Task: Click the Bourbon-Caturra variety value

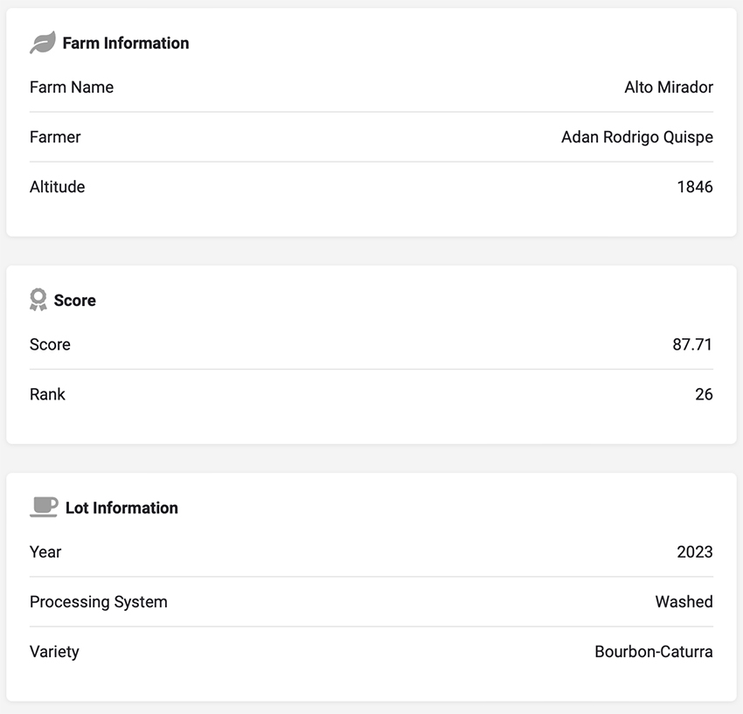Action: coord(654,652)
